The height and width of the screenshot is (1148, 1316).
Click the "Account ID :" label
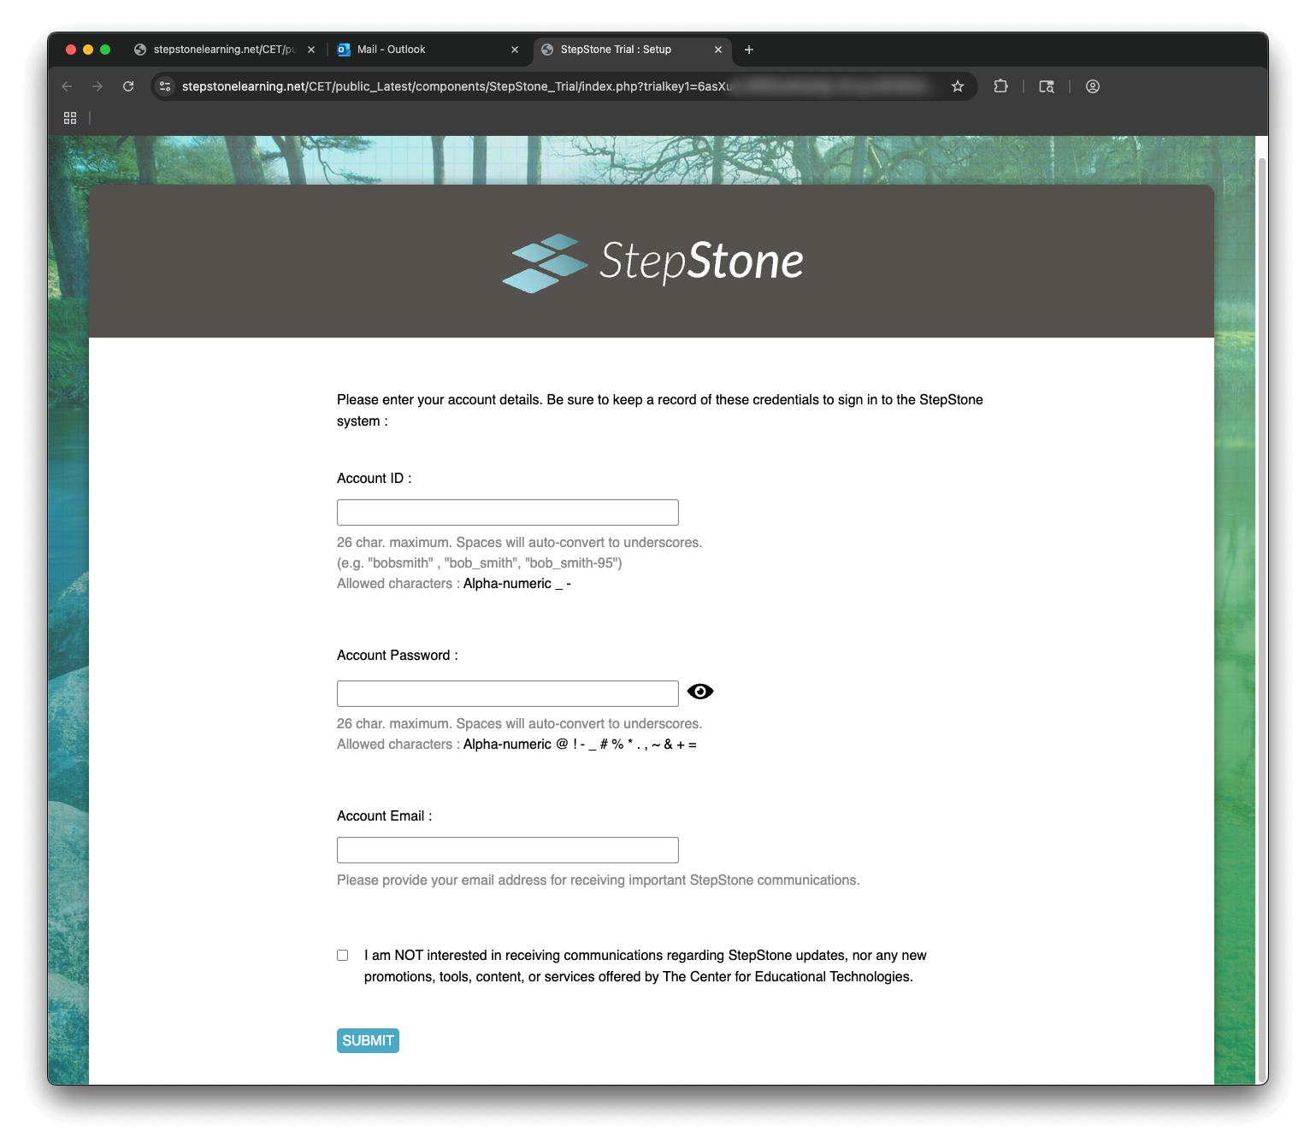click(375, 479)
